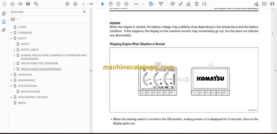Select the COVER bookmark

[x=22, y=27]
